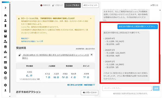
Task: Open the person with star icon
Action: [x=5, y=41]
